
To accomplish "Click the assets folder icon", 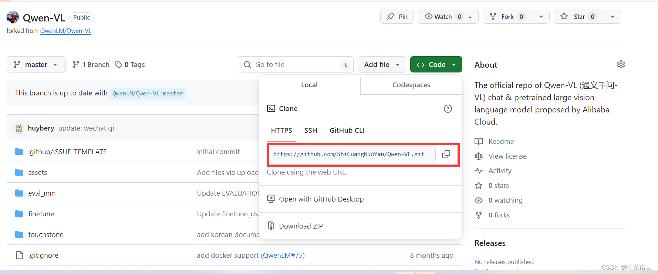I will tap(19, 172).
